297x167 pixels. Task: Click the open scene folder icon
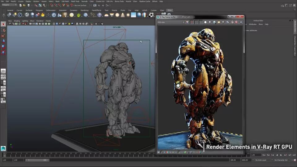click(x=24, y=5)
